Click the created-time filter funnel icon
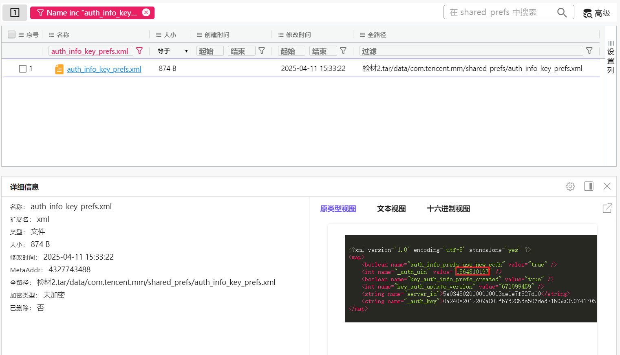 click(x=262, y=51)
